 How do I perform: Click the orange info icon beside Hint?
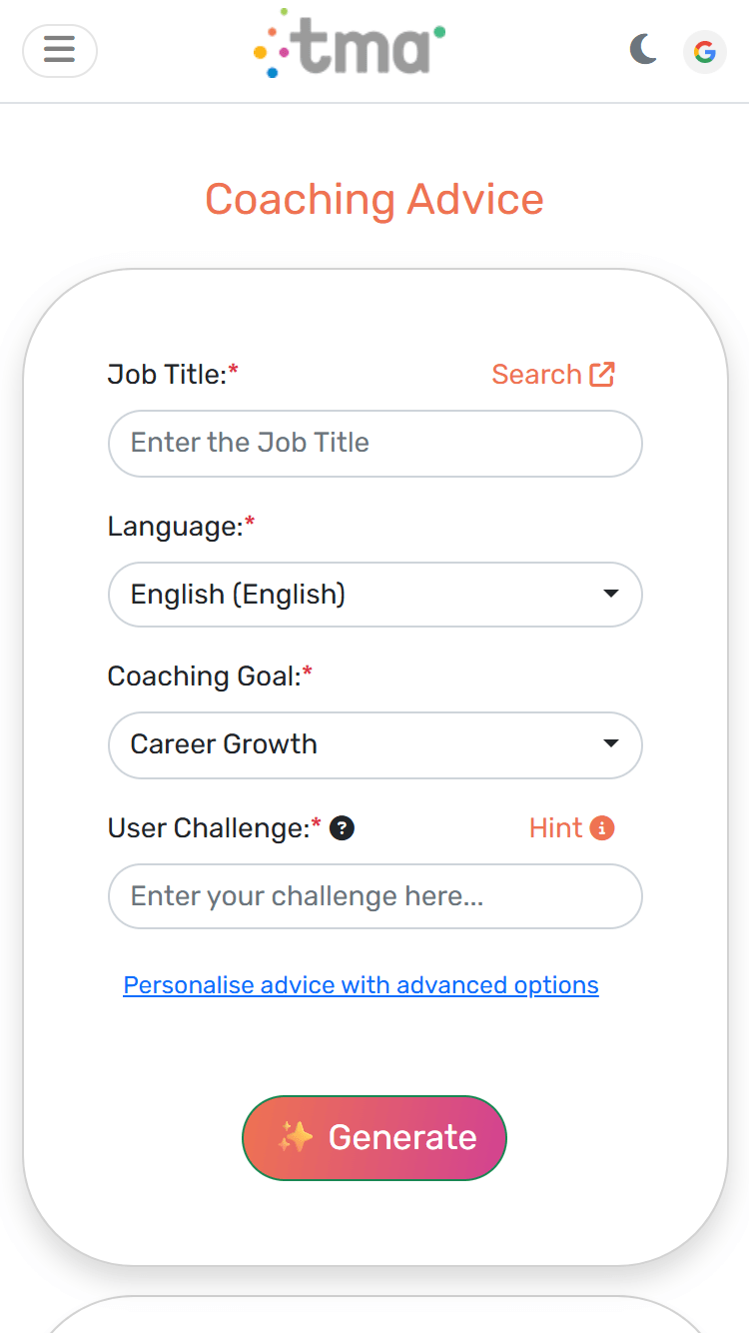point(602,828)
